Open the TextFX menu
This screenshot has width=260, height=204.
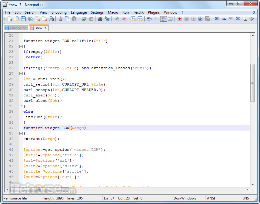pos(138,12)
